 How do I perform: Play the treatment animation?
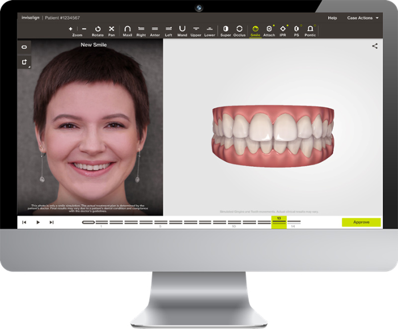(38, 222)
